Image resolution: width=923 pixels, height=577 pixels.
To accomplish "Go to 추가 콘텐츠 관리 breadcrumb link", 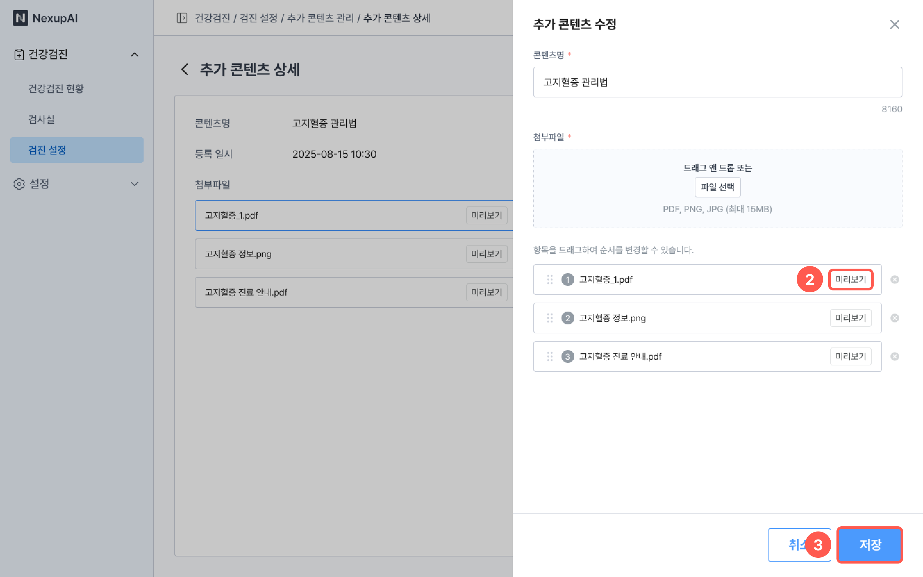I will pos(320,18).
